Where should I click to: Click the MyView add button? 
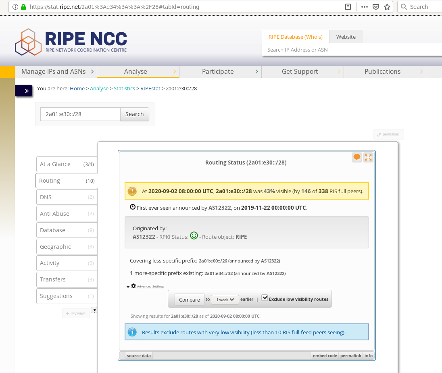click(76, 313)
